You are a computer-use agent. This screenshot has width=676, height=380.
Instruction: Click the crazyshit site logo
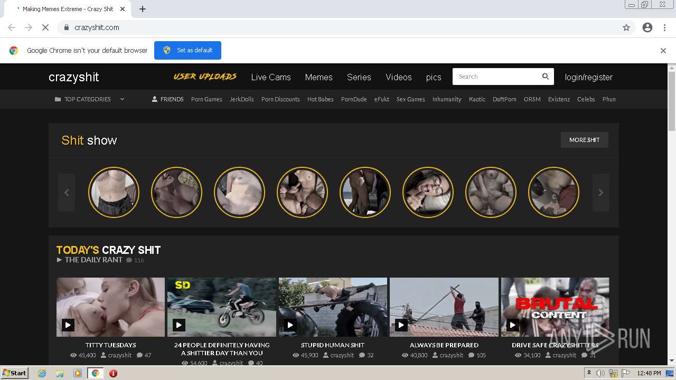(x=74, y=77)
